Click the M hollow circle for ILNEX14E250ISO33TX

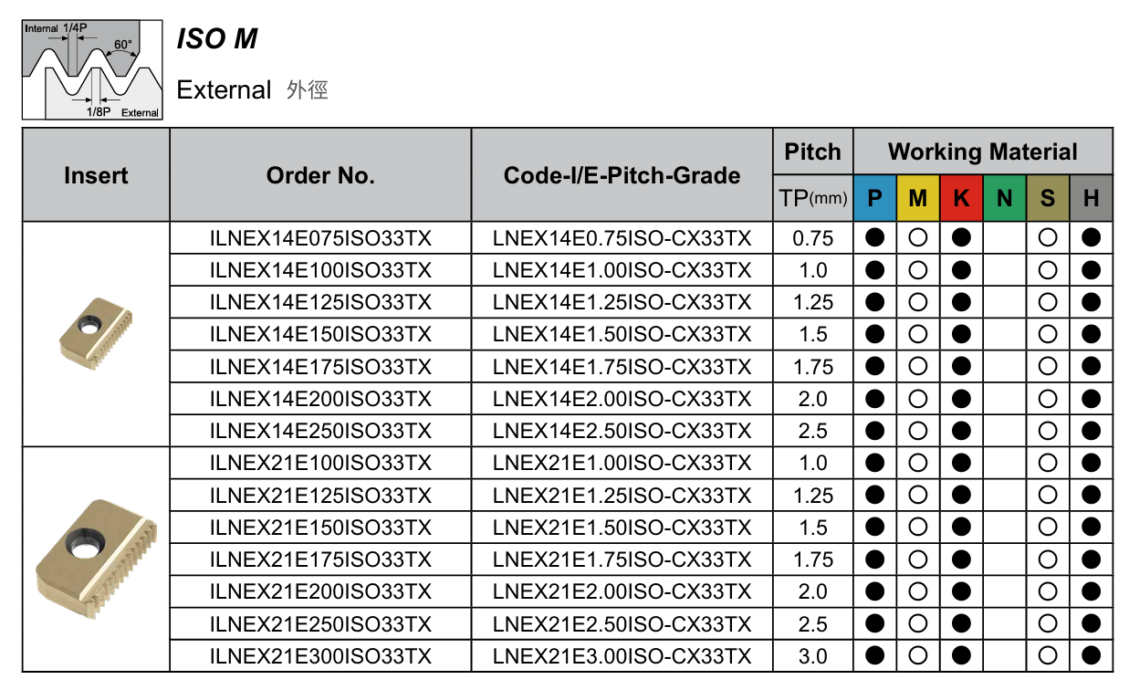pos(918,431)
